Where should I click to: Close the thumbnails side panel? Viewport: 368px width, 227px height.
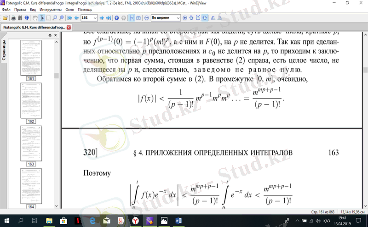(x=55, y=35)
